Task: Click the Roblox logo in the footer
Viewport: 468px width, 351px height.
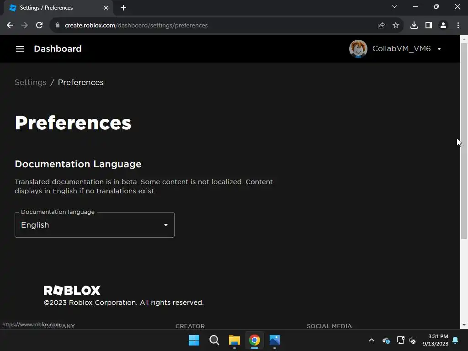Action: pyautogui.click(x=72, y=290)
